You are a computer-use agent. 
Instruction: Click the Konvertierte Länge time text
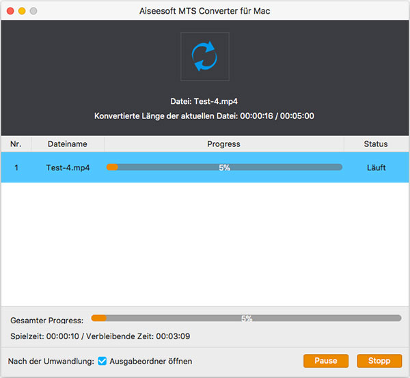click(204, 116)
